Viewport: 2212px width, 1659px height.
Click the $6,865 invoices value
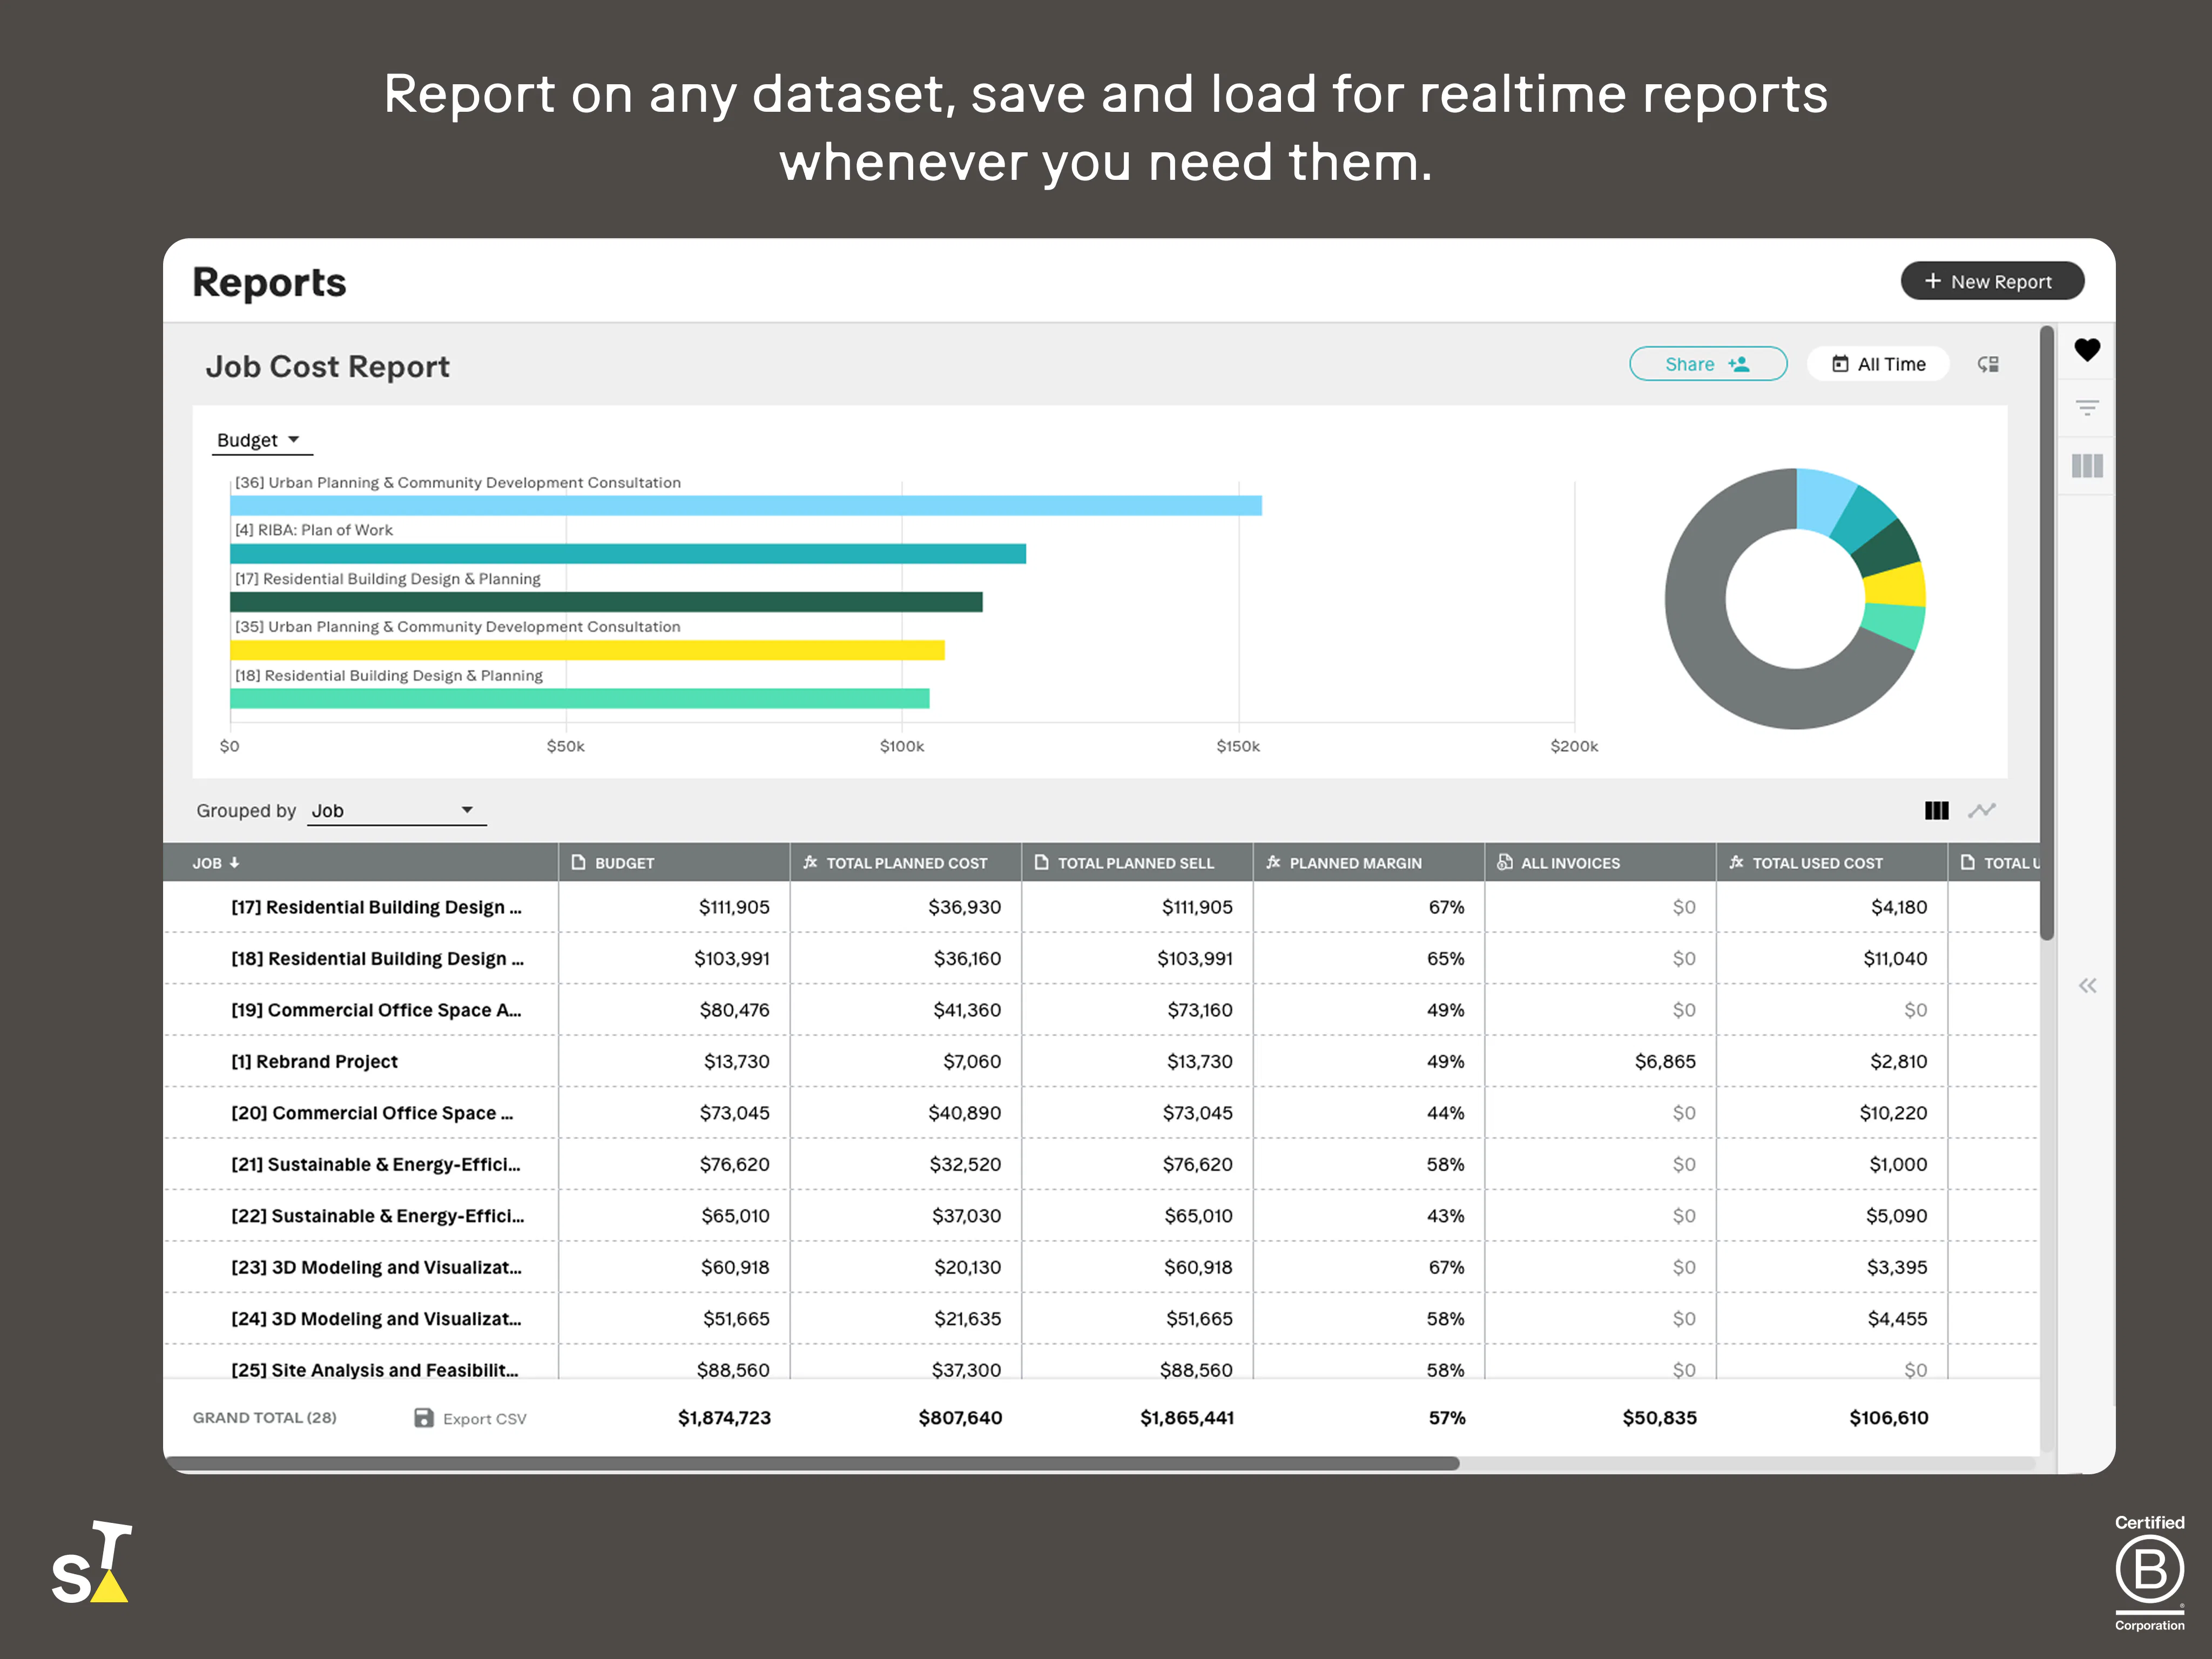(1665, 1062)
